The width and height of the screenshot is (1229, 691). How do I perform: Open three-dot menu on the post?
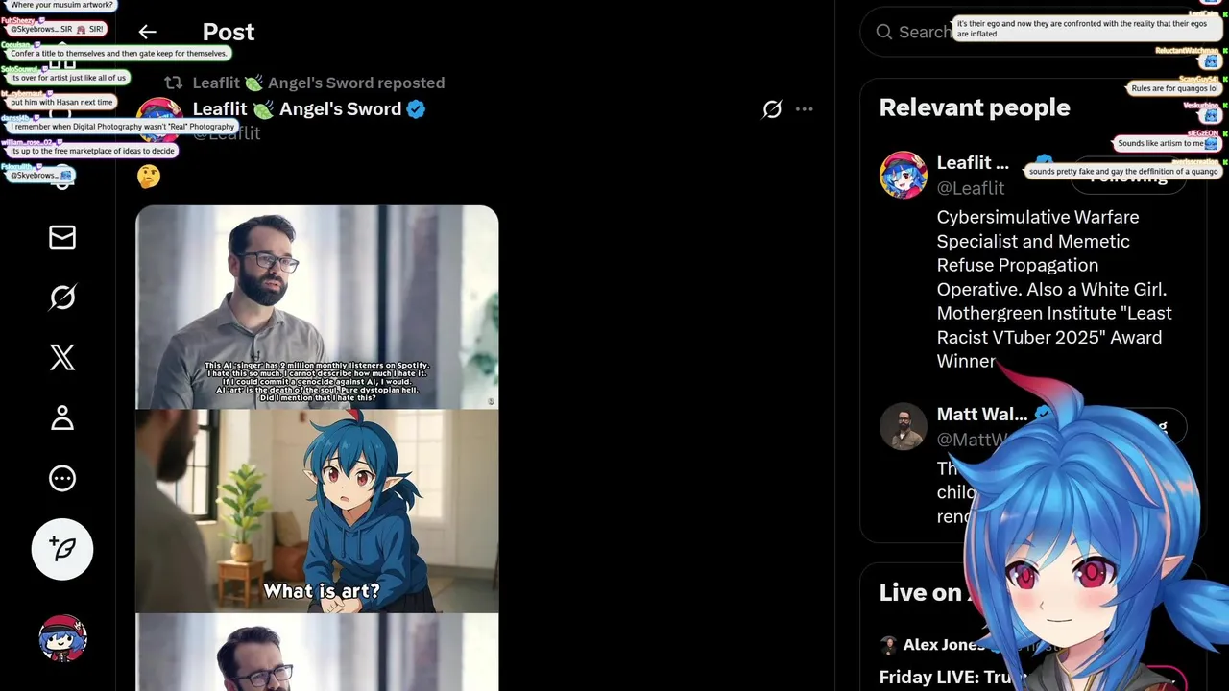805,109
